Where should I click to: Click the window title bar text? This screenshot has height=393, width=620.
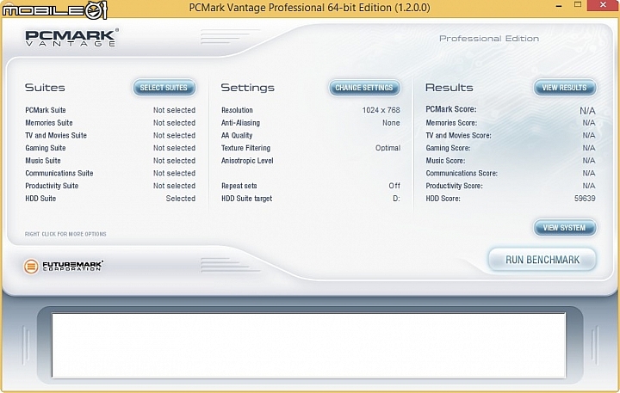309,7
